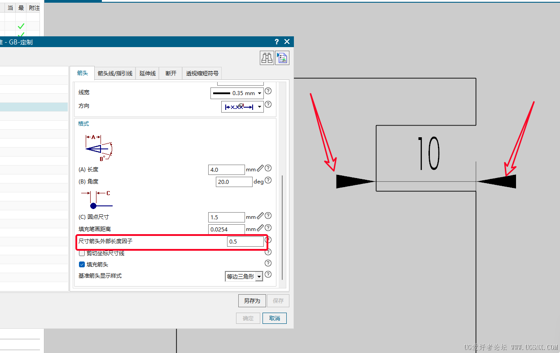This screenshot has height=353, width=560.
Task: Open the 线宽 0.35 mm dropdown
Action: pos(237,93)
